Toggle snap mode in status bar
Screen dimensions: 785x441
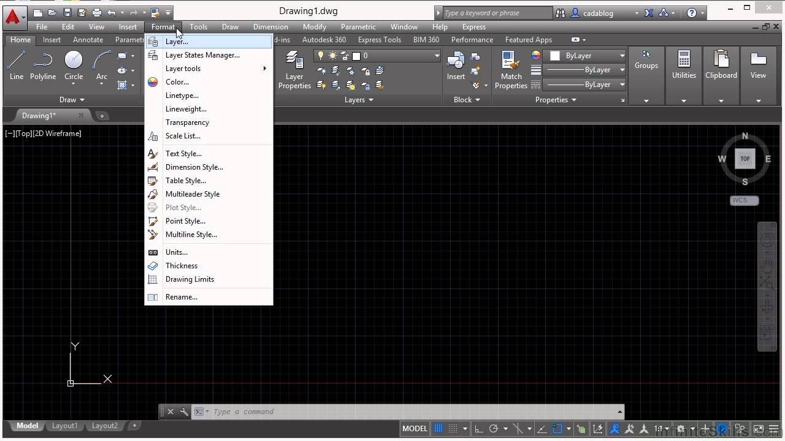(x=453, y=429)
